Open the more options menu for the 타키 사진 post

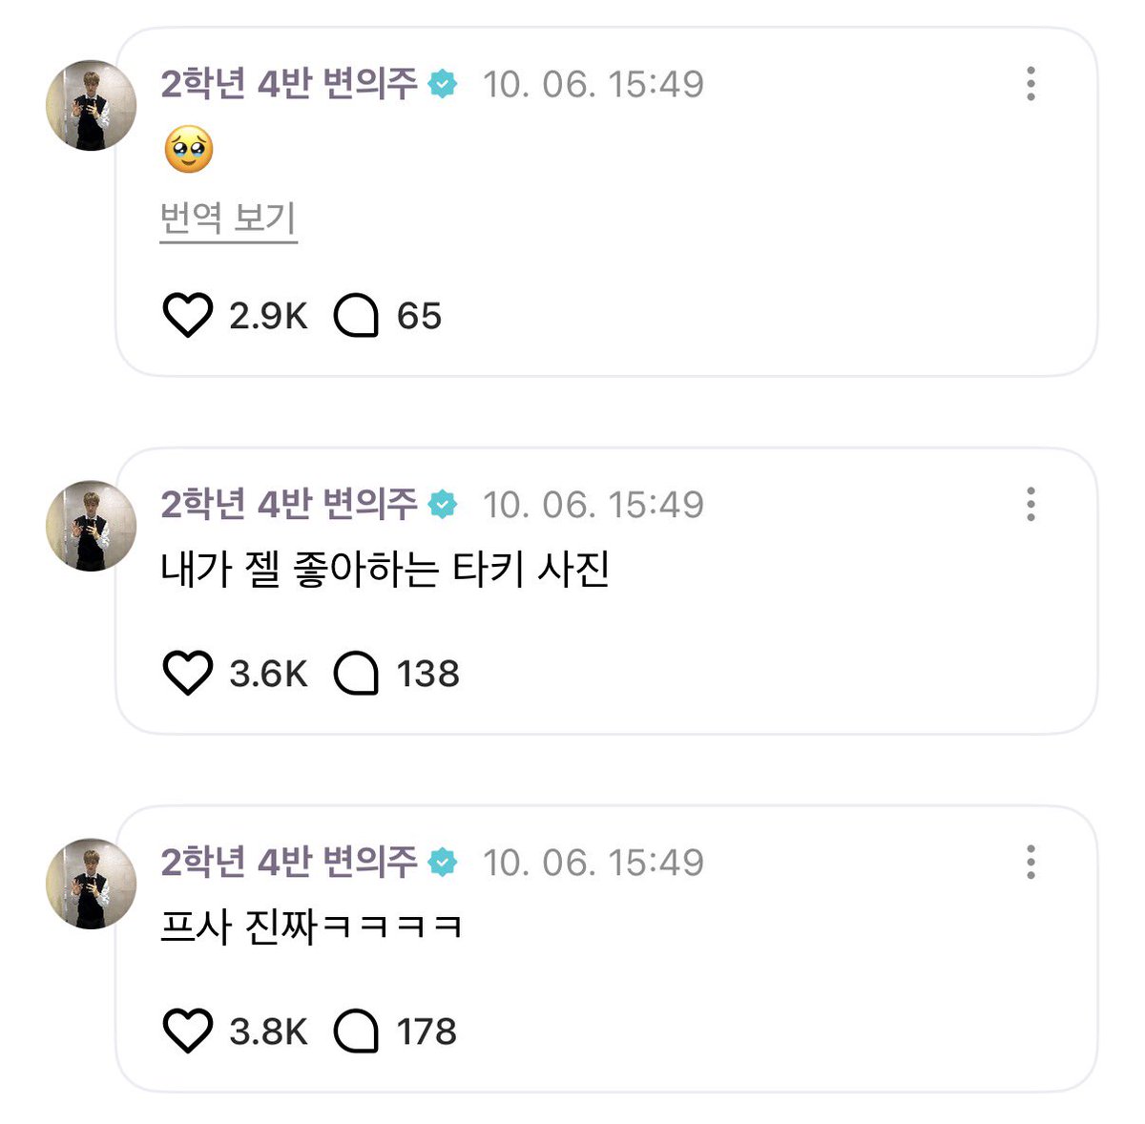coord(1030,504)
